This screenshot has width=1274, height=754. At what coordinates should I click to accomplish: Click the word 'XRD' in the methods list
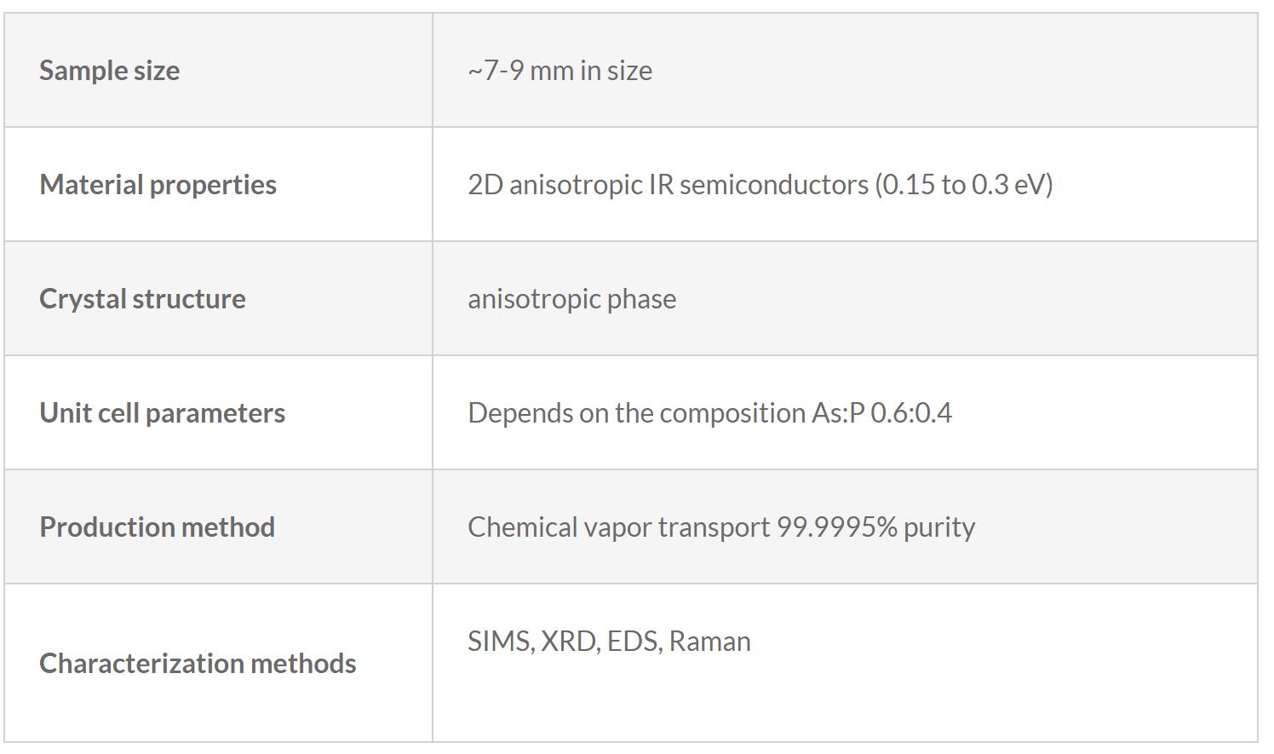[x=569, y=642]
